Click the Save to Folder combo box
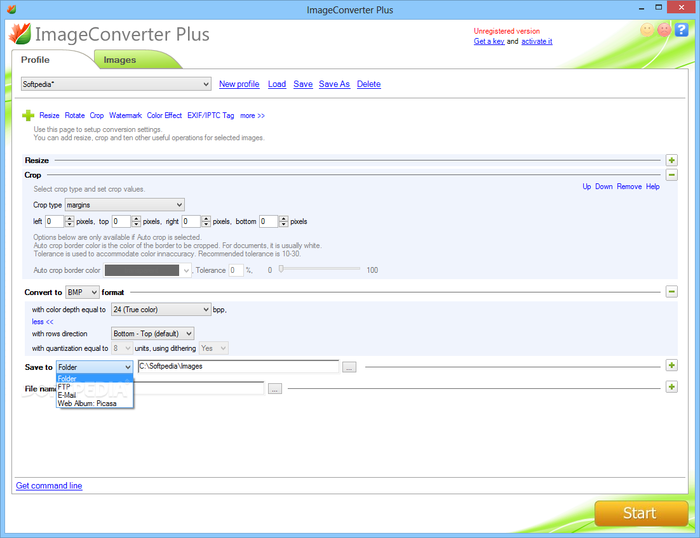Viewport: 700px width, 538px height. pos(95,367)
